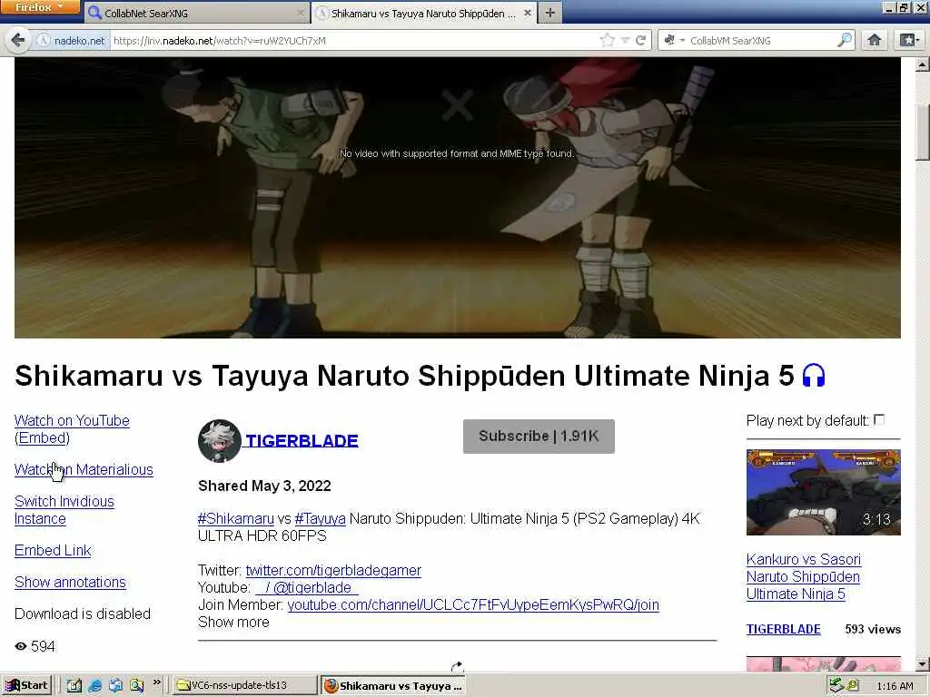Open the Watch on YouTube link

pyautogui.click(x=72, y=420)
